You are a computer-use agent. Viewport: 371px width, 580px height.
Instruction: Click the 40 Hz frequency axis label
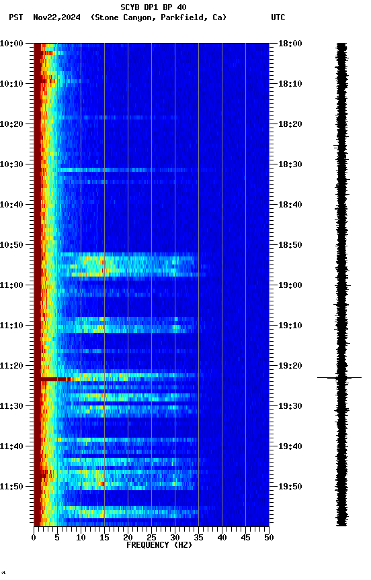click(222, 538)
